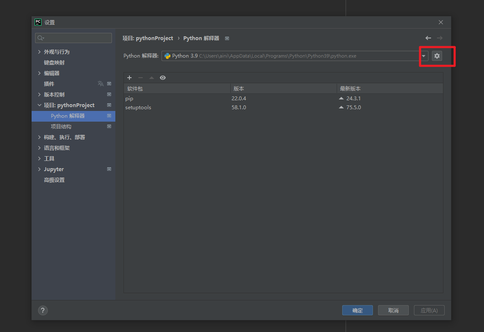Click pip version 22.0.4 cell
The width and height of the screenshot is (484, 332).
[x=239, y=98]
